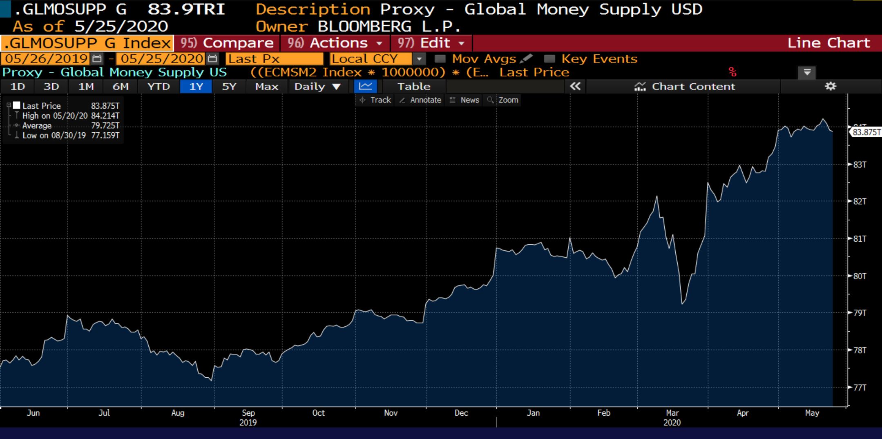Enable the Mov Avgs checkbox
882x439 pixels.
coord(440,59)
